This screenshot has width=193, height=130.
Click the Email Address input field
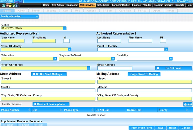115,68
